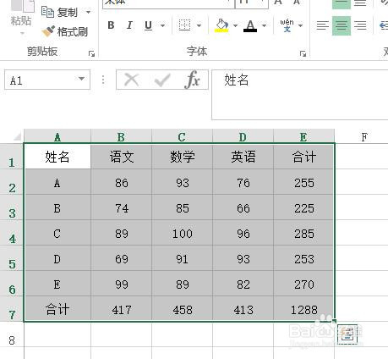Click cell with total 1288
388x359 pixels.
pos(303,309)
